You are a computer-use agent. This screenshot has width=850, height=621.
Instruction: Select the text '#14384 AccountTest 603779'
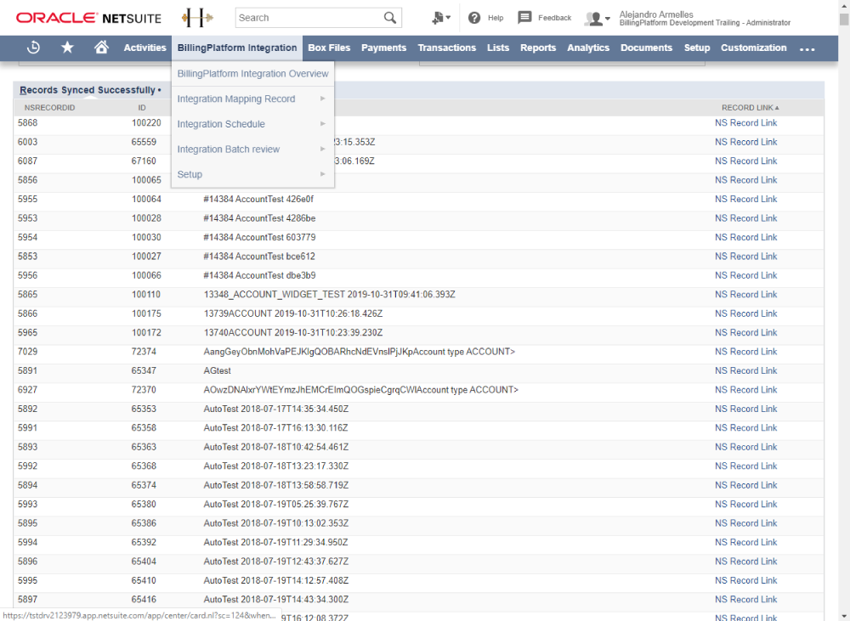[x=259, y=237]
